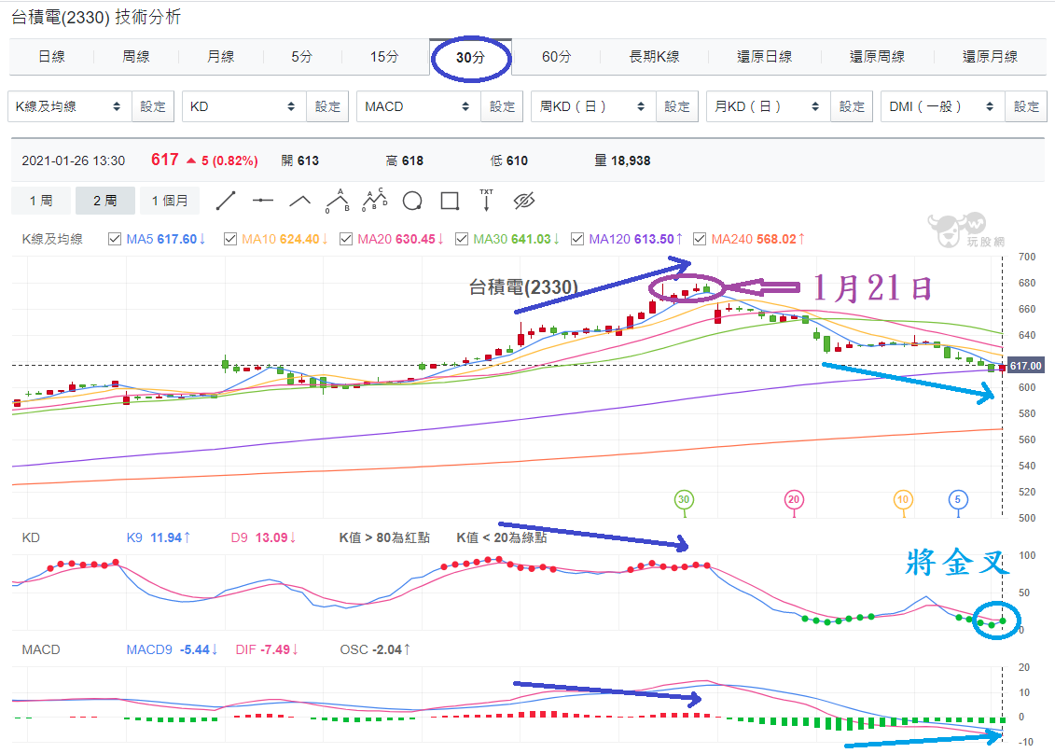Image resolution: width=1055 pixels, height=753 pixels.
Task: Click the 量 18,938 volume readout
Action: (x=622, y=160)
